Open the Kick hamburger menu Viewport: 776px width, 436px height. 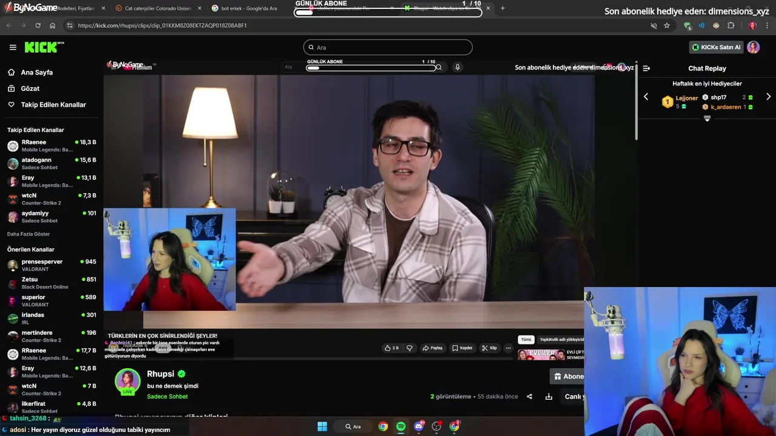pos(13,47)
